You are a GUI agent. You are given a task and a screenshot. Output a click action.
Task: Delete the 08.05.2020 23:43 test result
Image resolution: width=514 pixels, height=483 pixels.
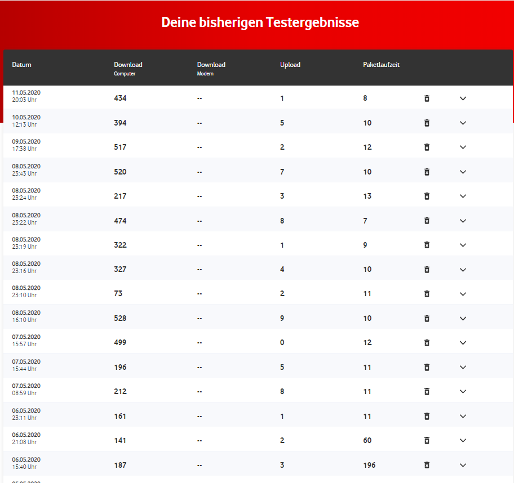tap(427, 172)
